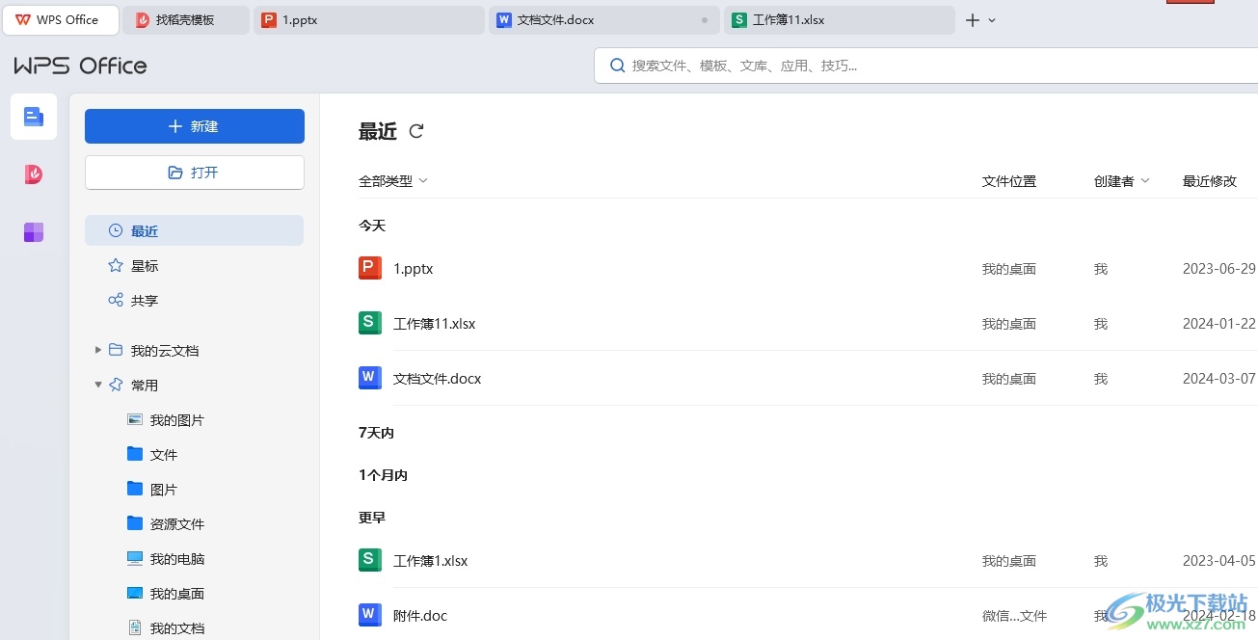Click the 新建 button
This screenshot has height=640, width=1258.
point(195,126)
